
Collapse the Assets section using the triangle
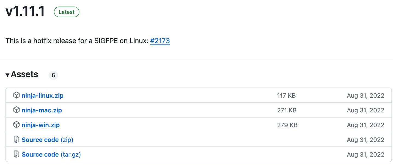[x=7, y=75]
